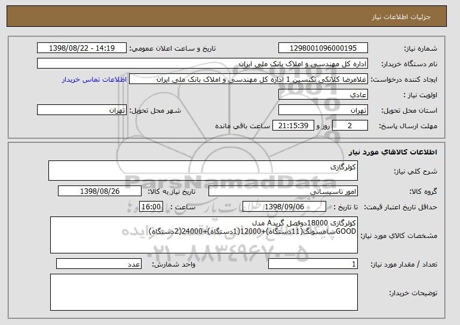Screen dimensions: 460x325
Task: Click the label واحد شمارش
Action: click(173, 264)
